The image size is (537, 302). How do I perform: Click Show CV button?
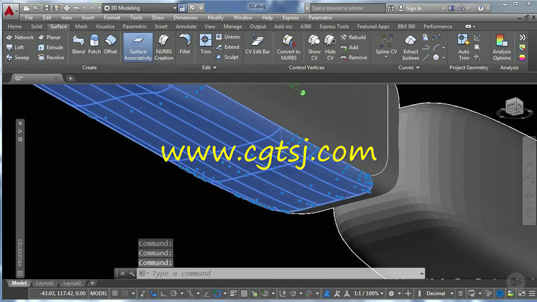point(314,48)
